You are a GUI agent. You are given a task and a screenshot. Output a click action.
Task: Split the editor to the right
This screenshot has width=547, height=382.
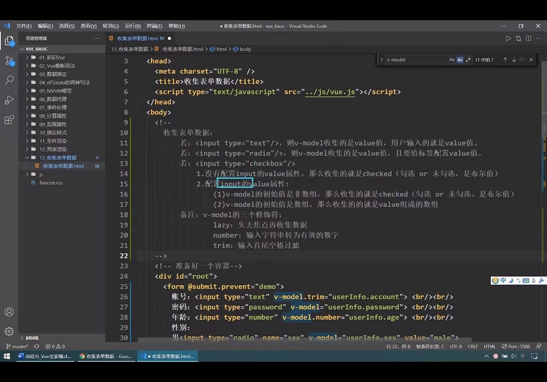click(529, 38)
